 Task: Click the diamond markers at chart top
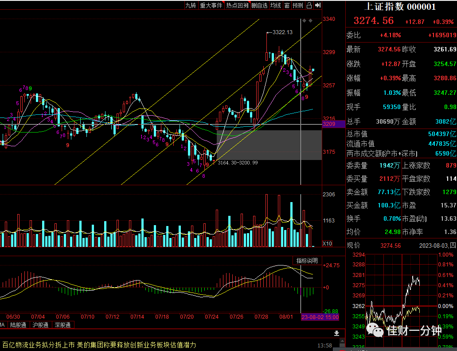click(x=307, y=21)
